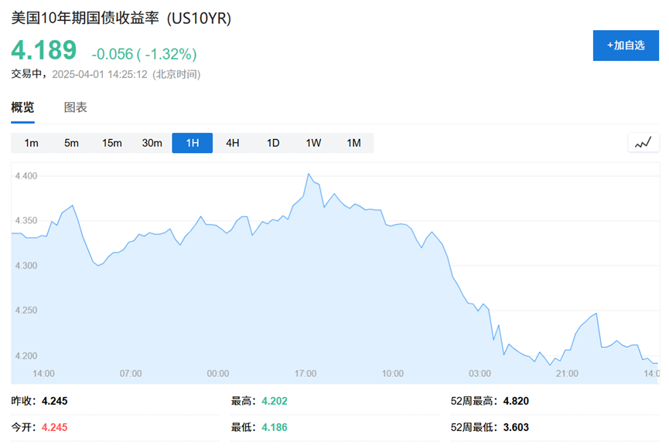Click the 4.300 y-axis label
The height and width of the screenshot is (448, 669).
click(x=26, y=266)
